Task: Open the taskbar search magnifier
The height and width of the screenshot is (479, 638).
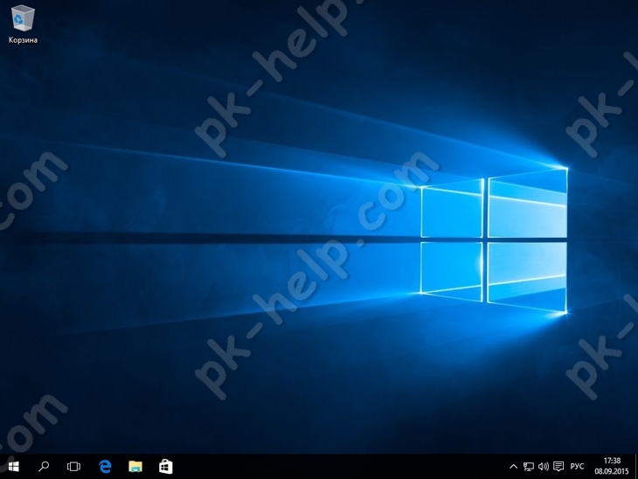Action: coord(44,467)
